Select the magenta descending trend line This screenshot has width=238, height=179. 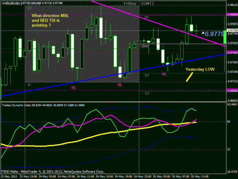[x=158, y=23]
